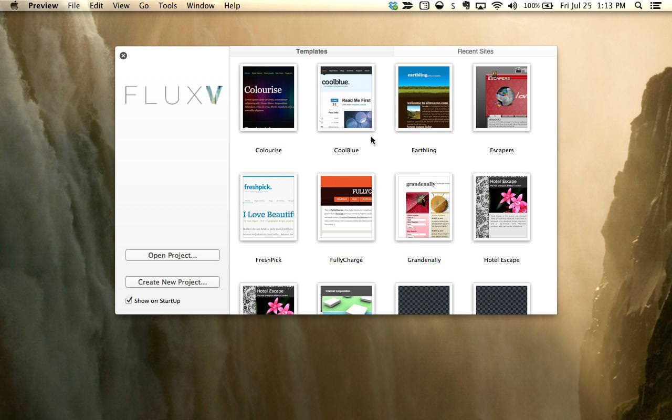The height and width of the screenshot is (420, 672).
Task: Click the Wi-Fi status icon
Action: tap(497, 6)
